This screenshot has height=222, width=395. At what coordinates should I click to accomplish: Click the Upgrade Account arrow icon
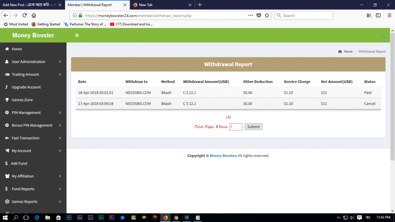click(7, 87)
